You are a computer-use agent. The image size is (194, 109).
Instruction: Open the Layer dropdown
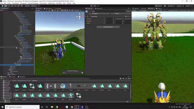122,13
